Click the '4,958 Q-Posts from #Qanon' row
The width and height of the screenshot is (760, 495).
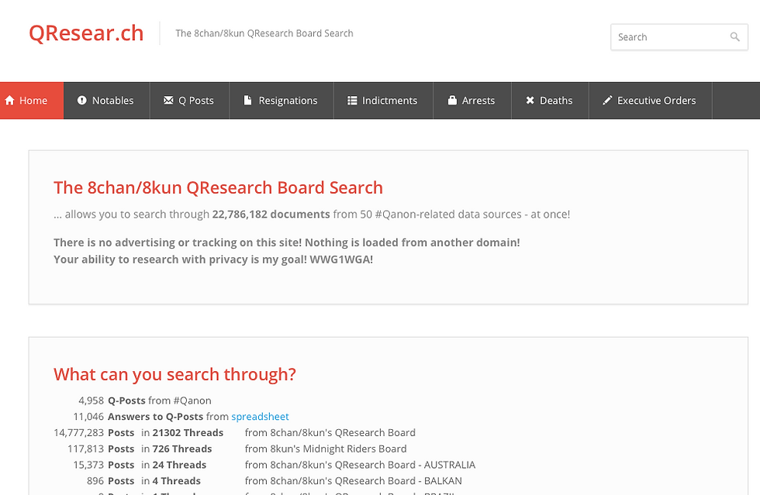click(145, 400)
